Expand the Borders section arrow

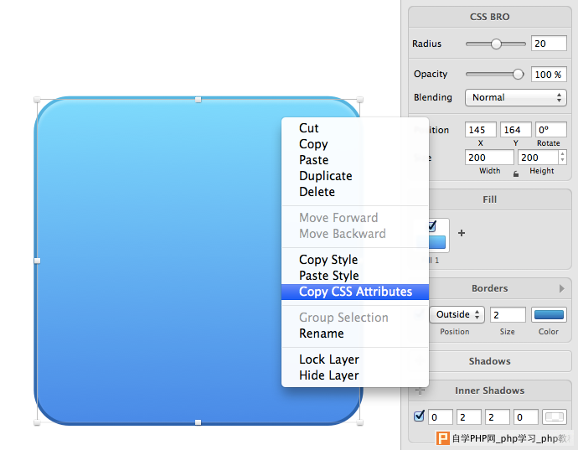pyautogui.click(x=561, y=288)
